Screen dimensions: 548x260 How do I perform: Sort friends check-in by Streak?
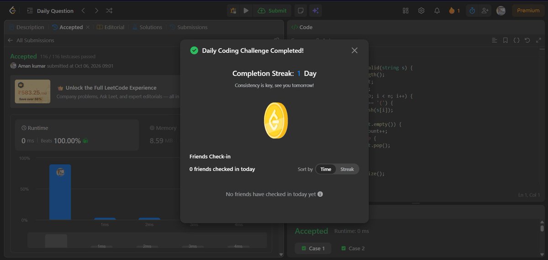(347, 169)
